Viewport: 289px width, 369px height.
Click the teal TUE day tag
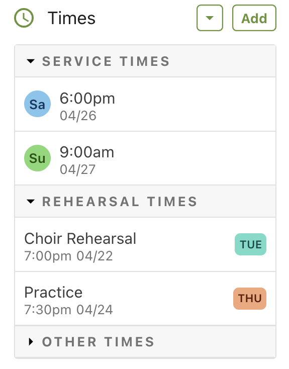click(250, 244)
